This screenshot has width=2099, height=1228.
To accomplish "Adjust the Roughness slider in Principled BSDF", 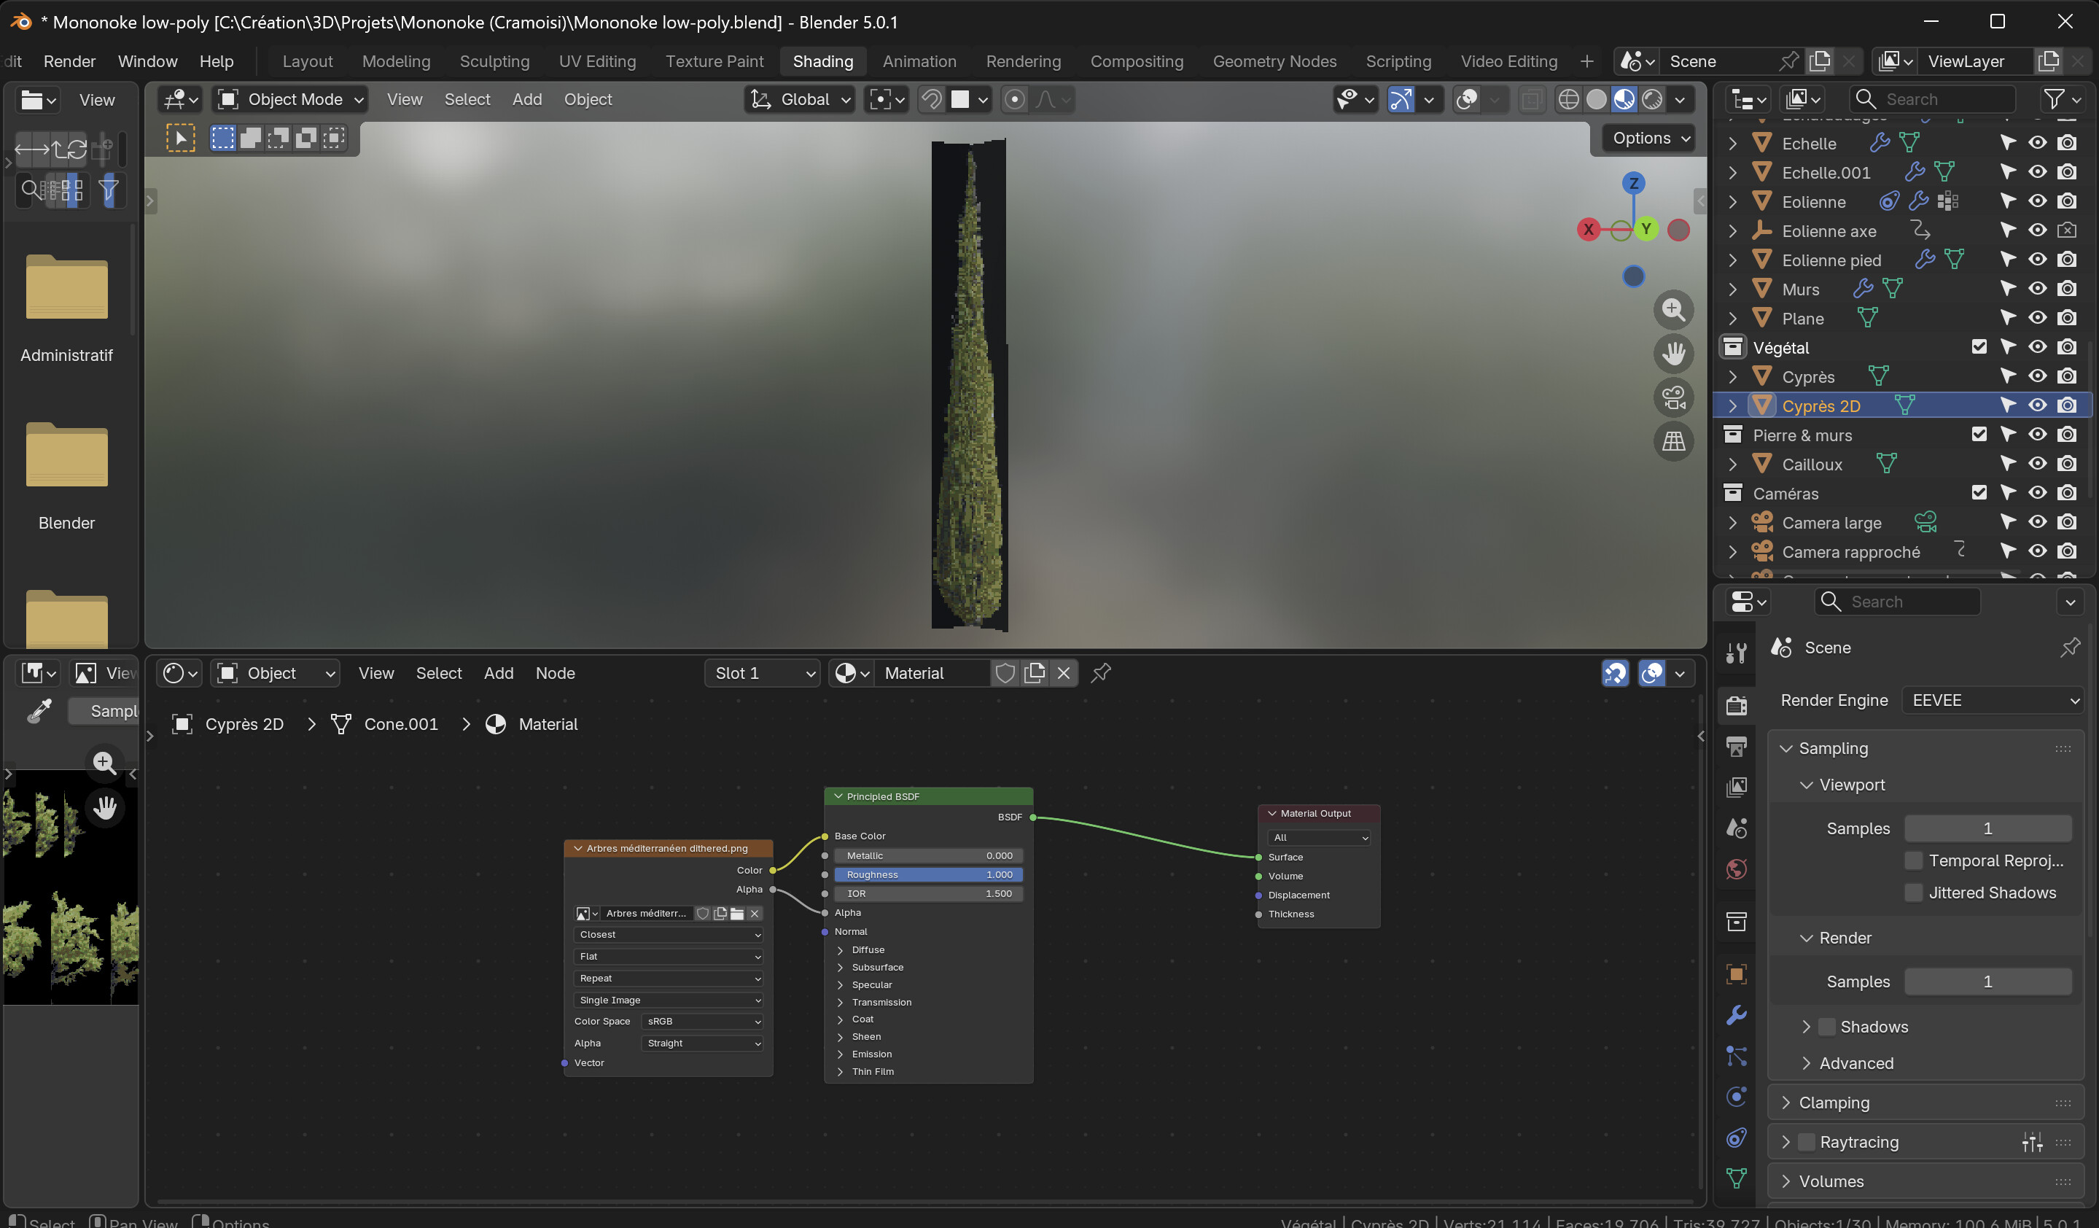I will tap(929, 875).
